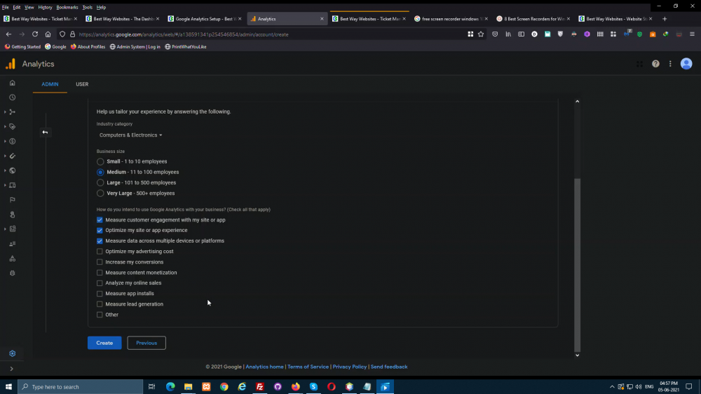This screenshot has height=394, width=701.
Task: Open Audiences list icon in sidebar
Action: [13, 244]
